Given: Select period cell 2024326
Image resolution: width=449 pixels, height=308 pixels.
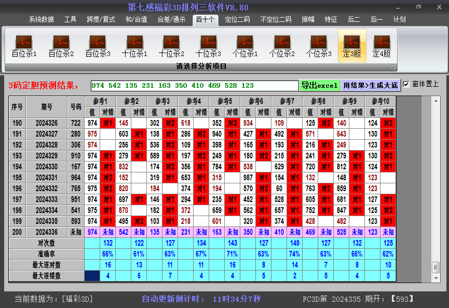Looking at the screenshot, I should coord(47,123).
